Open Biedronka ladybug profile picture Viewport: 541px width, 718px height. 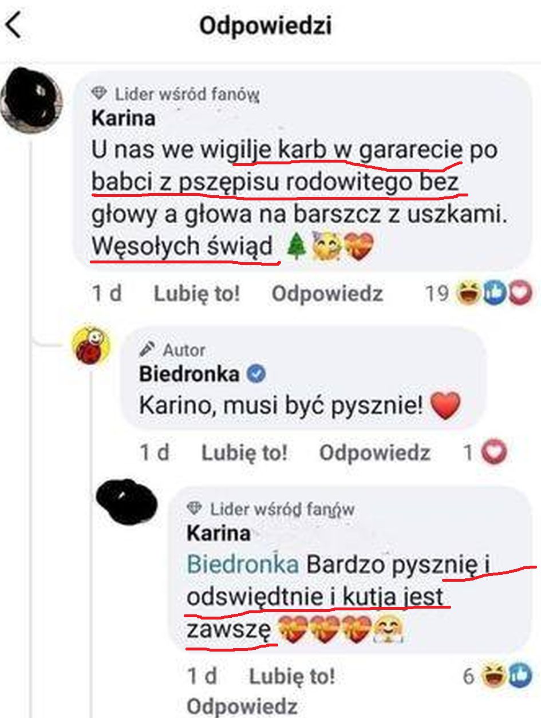pyautogui.click(x=90, y=346)
